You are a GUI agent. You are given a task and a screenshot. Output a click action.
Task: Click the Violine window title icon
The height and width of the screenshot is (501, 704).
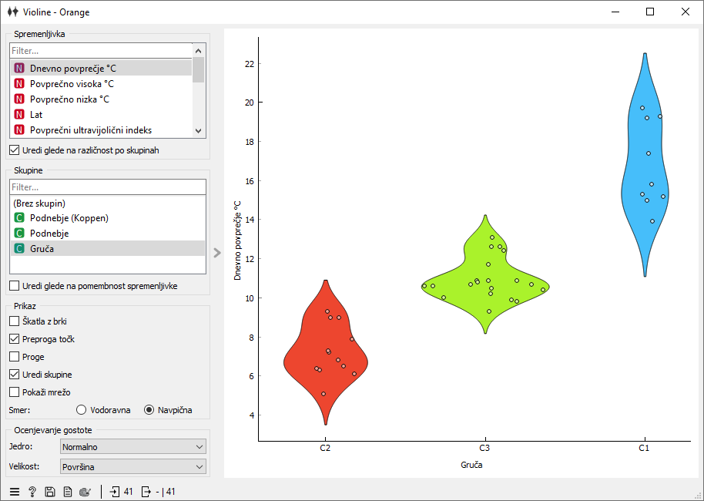click(12, 12)
